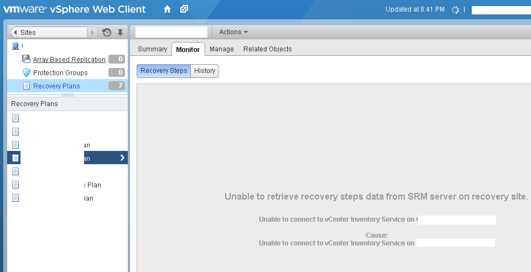
Task: Open the navigator history clock icon
Action: tap(107, 33)
